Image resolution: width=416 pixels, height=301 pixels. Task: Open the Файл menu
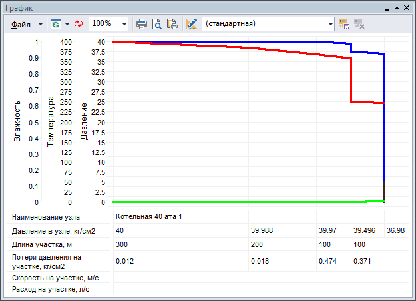tap(21, 23)
